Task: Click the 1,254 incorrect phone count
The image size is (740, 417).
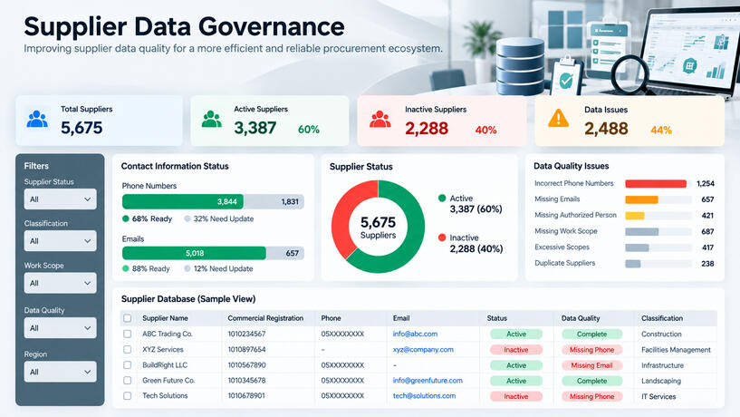Action: click(x=706, y=184)
